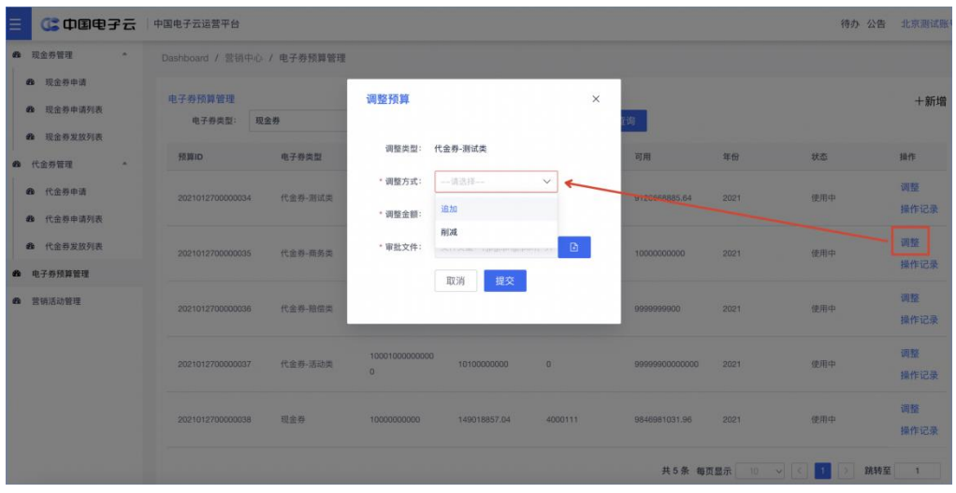This screenshot has height=493, width=956.
Task: Click 操作记录 for budget 2021012700000035
Action: tap(919, 265)
